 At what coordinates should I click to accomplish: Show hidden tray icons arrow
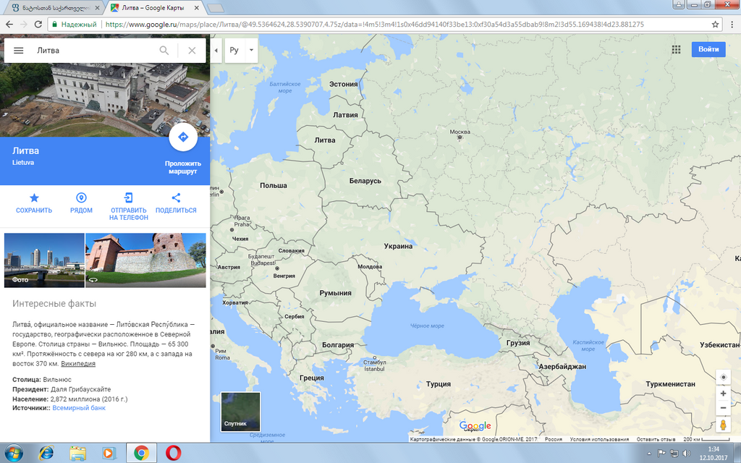pos(649,454)
